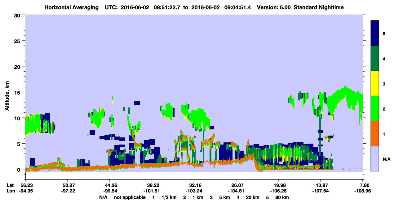Click the colorbar label '1'
403x206 pixels.
coord(384,134)
